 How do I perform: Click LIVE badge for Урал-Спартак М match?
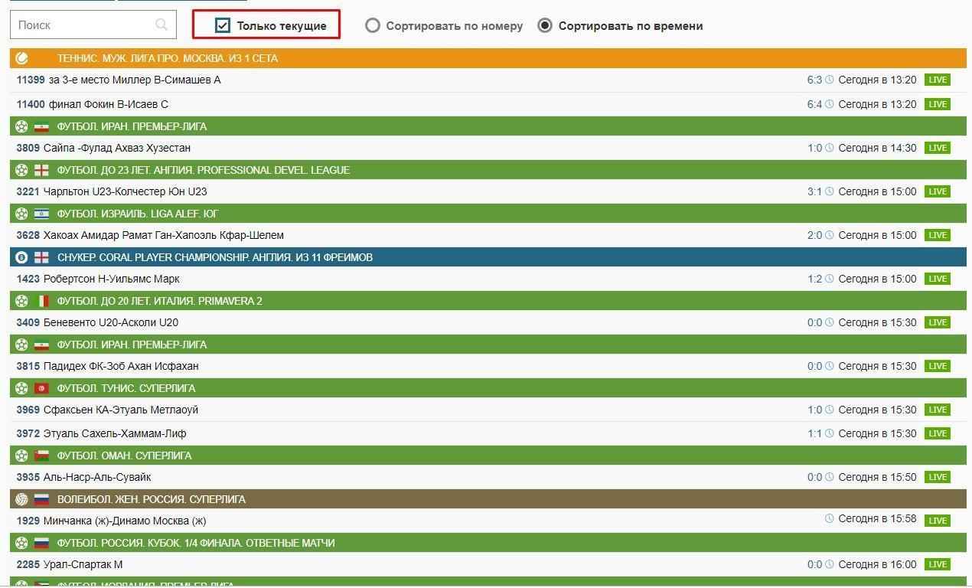point(938,564)
